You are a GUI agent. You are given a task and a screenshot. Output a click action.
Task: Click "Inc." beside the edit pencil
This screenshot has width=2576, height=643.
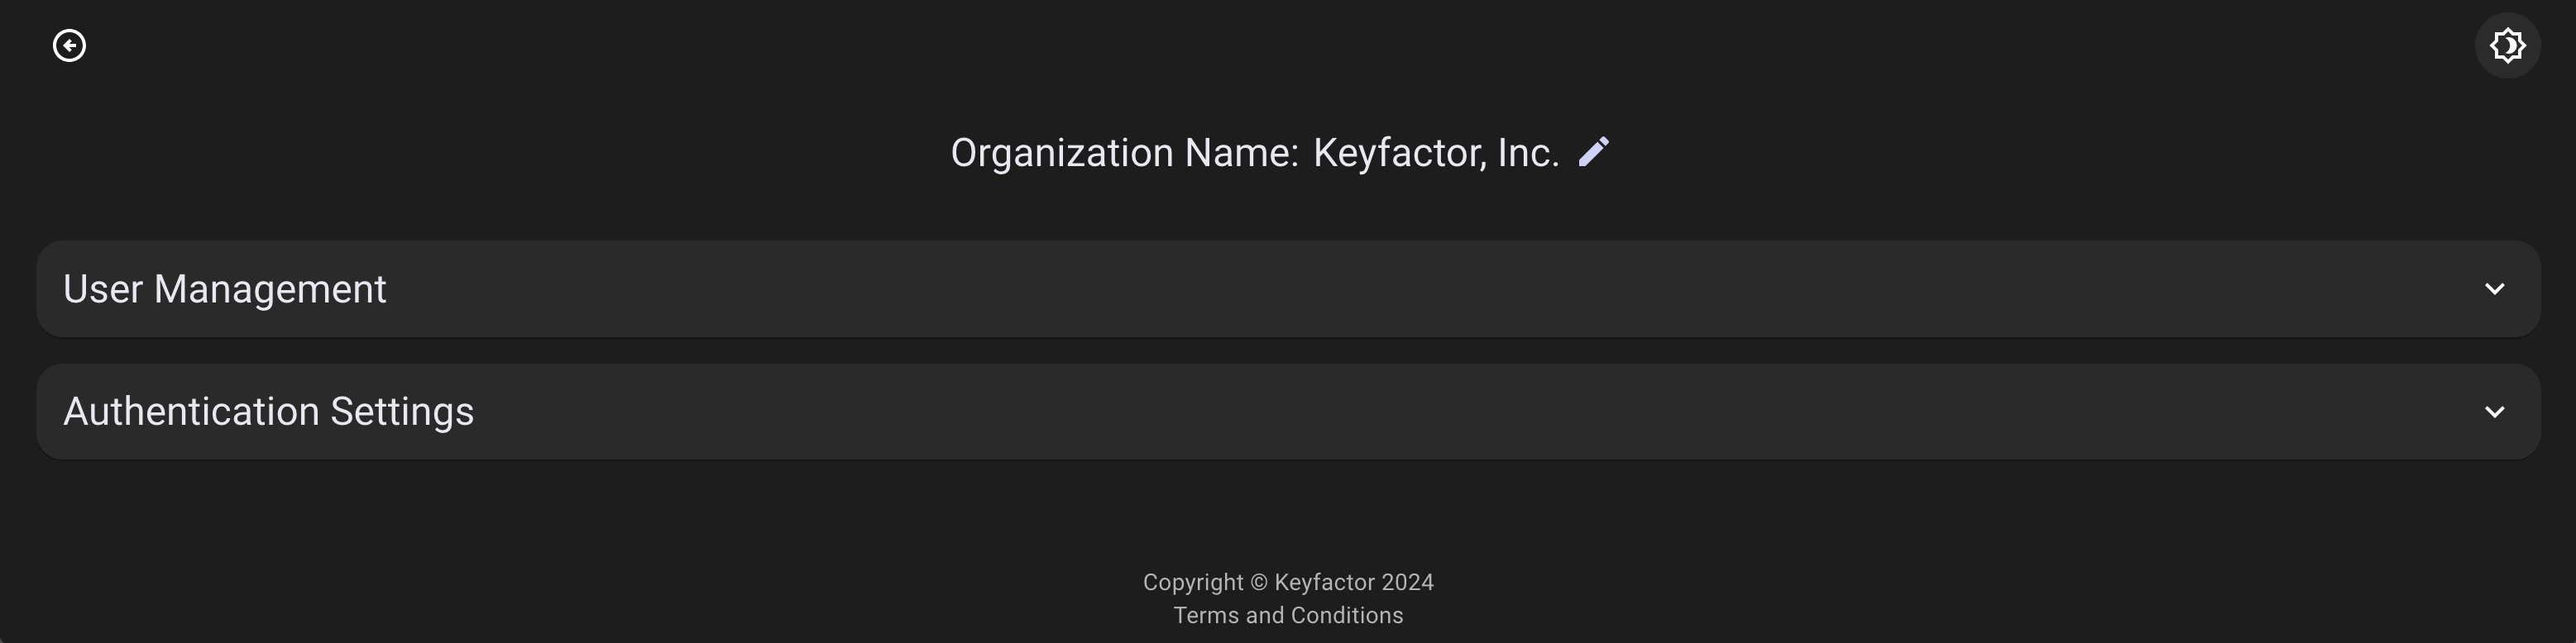[1528, 153]
